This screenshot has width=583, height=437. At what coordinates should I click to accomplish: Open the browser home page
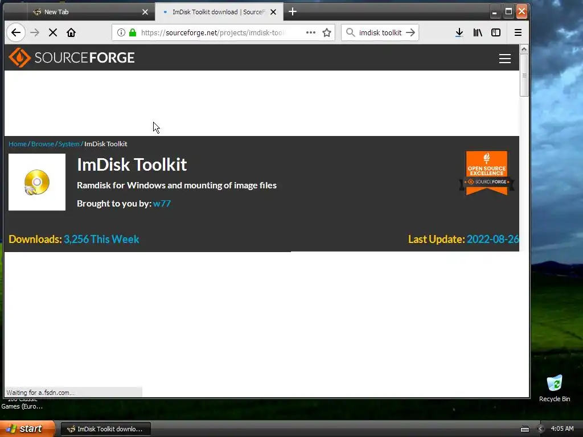pos(71,32)
